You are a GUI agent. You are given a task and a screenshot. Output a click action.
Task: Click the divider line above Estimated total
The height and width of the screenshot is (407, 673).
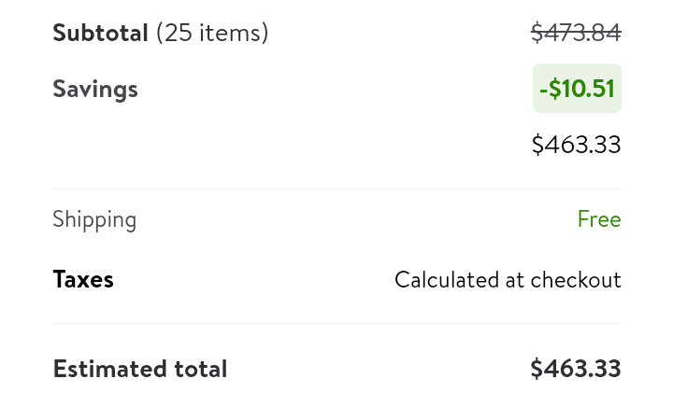(x=336, y=324)
